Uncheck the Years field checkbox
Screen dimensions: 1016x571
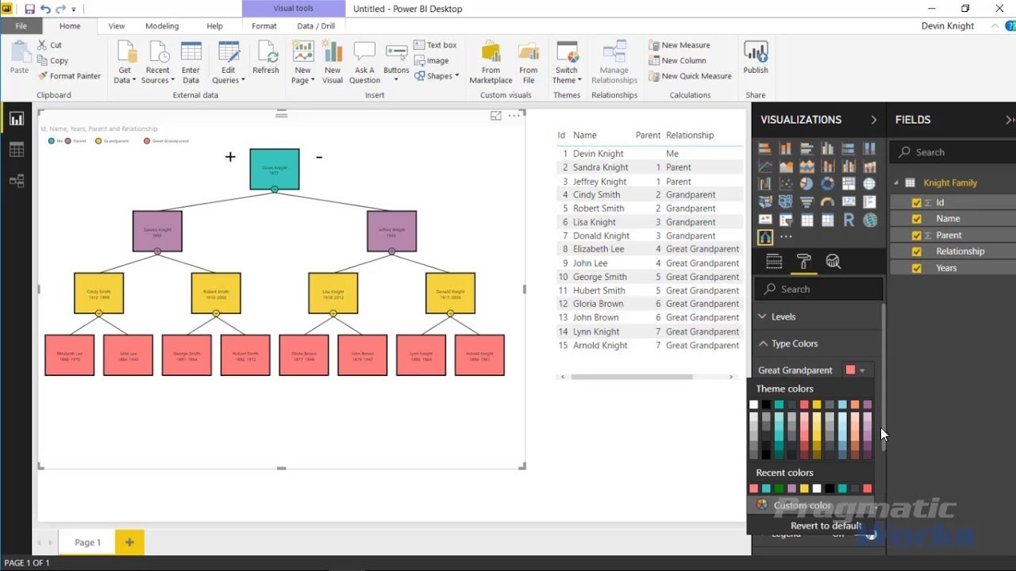point(917,268)
